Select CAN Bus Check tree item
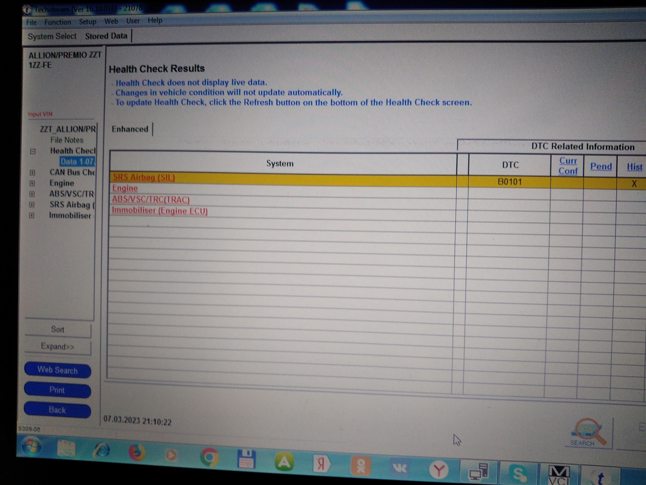646x485 pixels. 72,172
